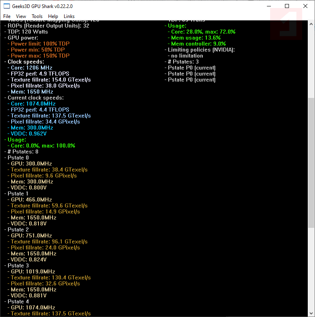The width and height of the screenshot is (315, 317).
Task: Click '# Pstates: 3' line
Action: coord(182,62)
